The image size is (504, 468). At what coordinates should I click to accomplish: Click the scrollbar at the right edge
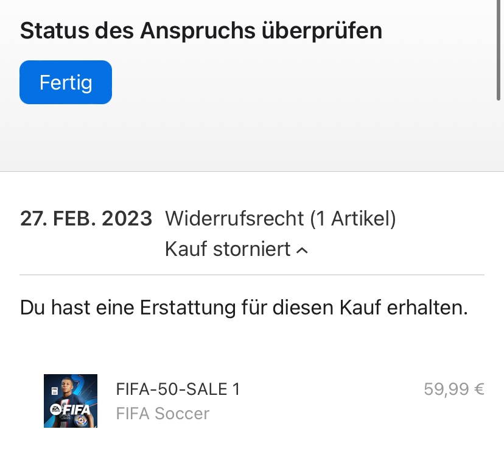499,50
